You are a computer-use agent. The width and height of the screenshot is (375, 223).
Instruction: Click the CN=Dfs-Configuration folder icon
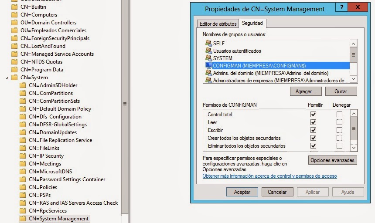[x=22, y=117]
